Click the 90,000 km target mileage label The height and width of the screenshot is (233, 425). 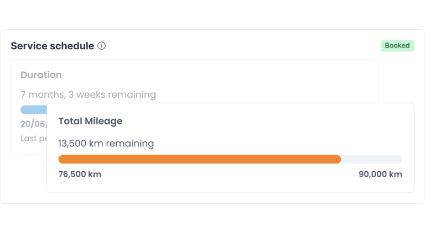tap(380, 174)
